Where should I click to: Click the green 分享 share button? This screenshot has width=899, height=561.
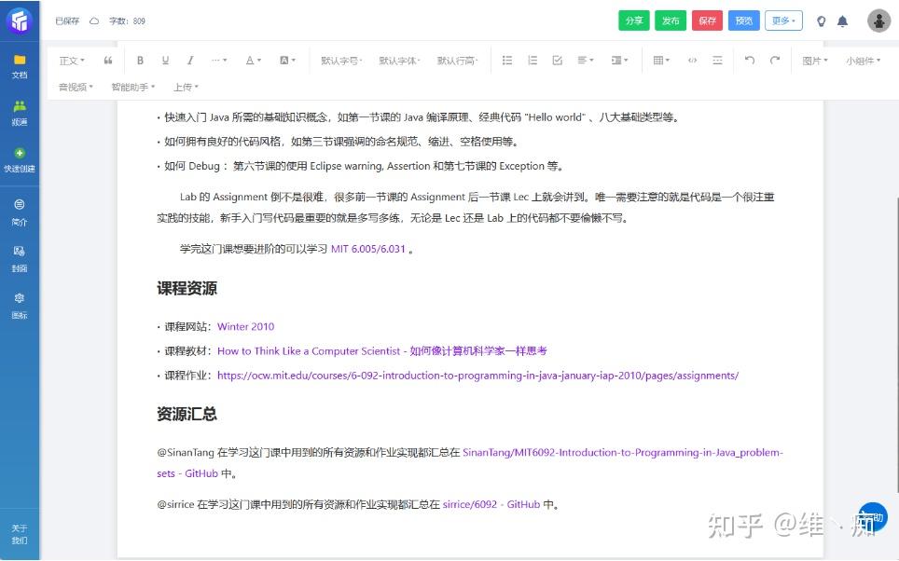pyautogui.click(x=633, y=21)
